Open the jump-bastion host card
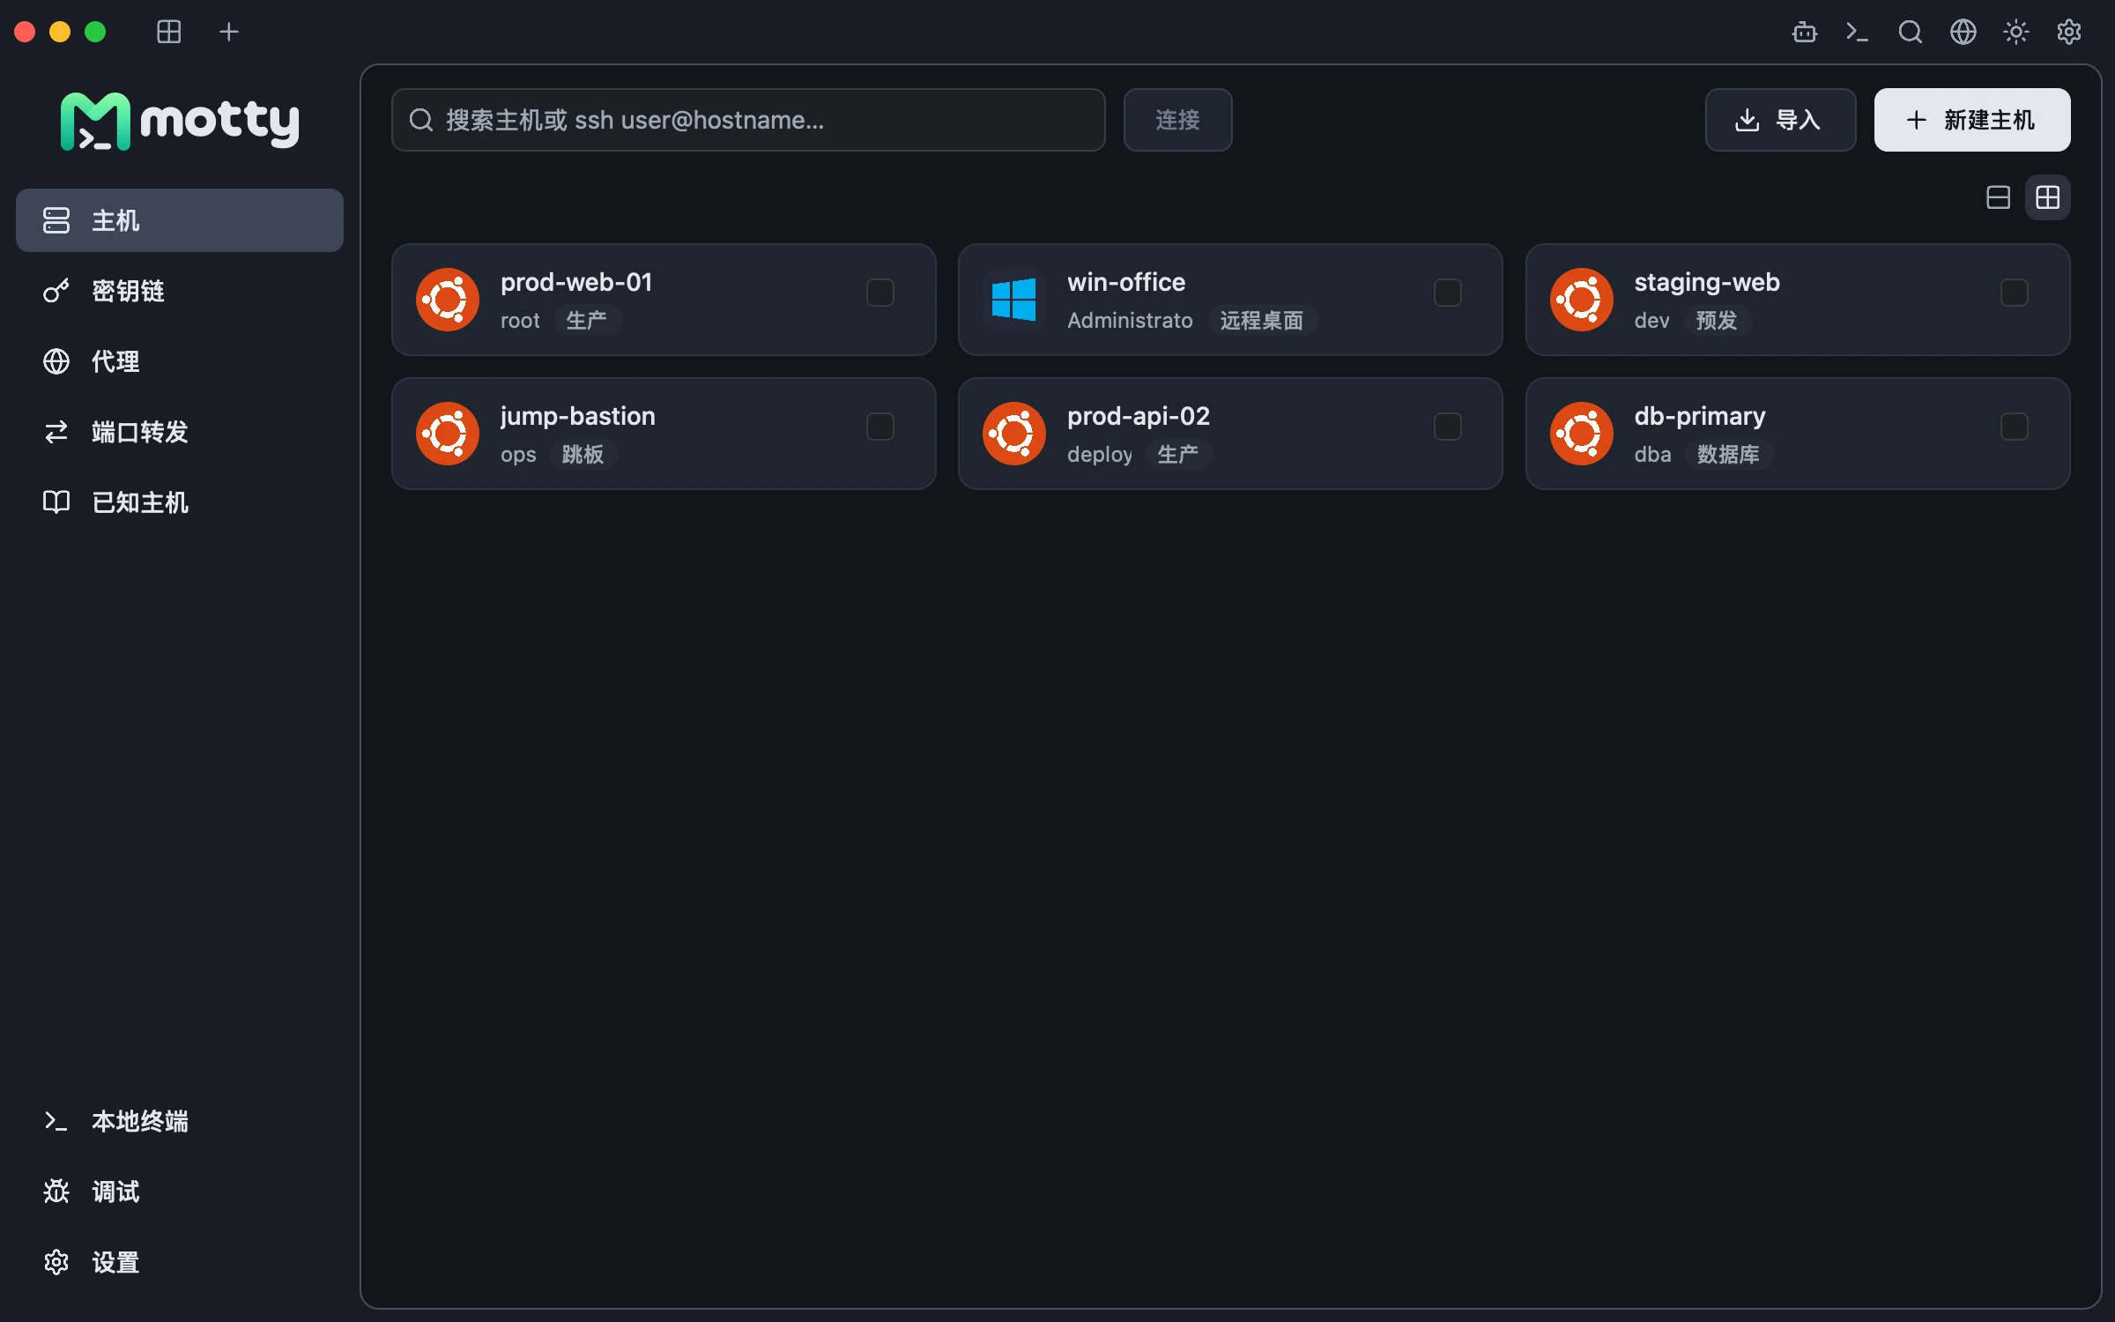Image resolution: width=2115 pixels, height=1322 pixels. point(664,434)
